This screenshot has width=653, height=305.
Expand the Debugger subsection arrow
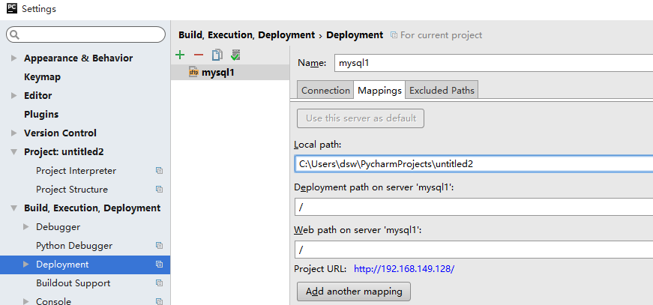pos(26,227)
